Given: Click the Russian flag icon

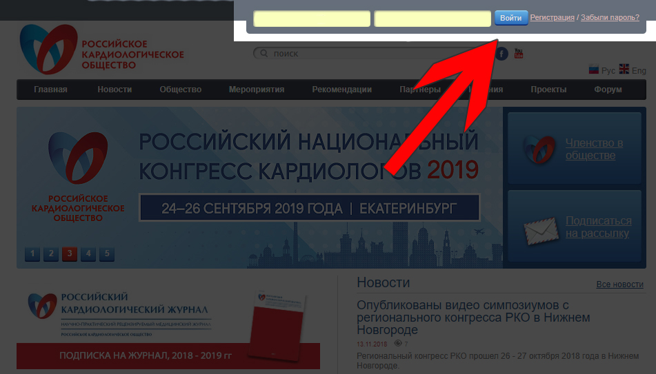Looking at the screenshot, I should pos(594,69).
